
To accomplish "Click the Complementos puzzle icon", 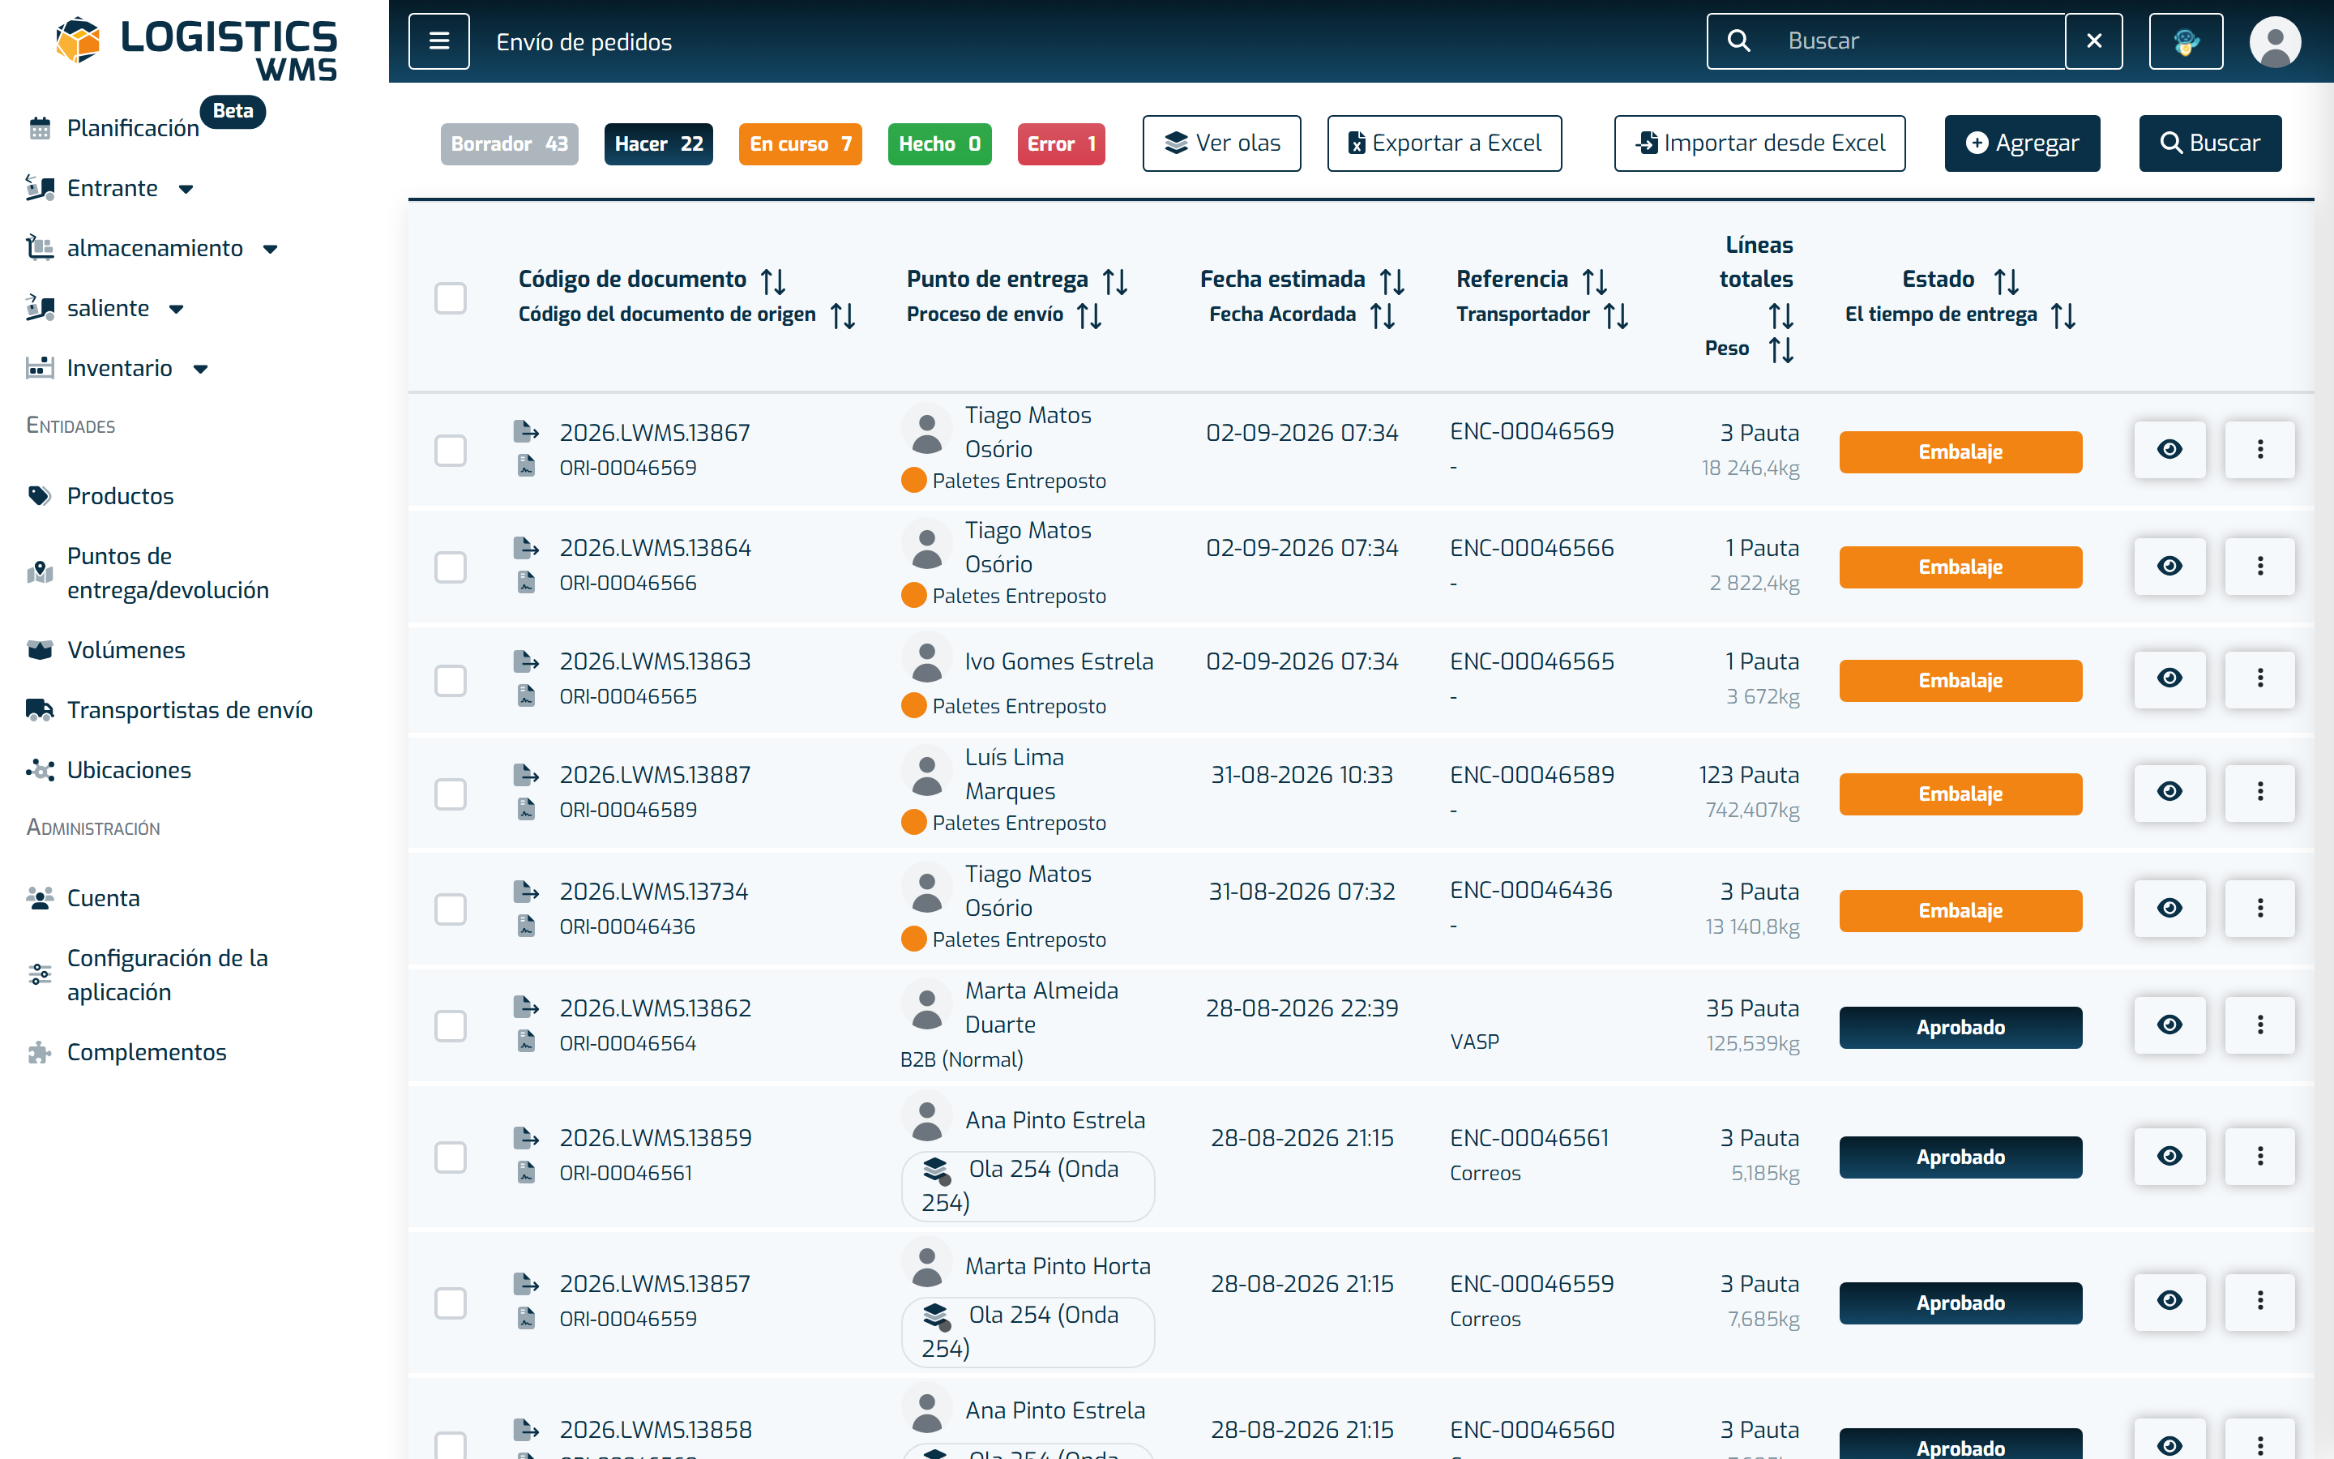I will pyautogui.click(x=40, y=1053).
